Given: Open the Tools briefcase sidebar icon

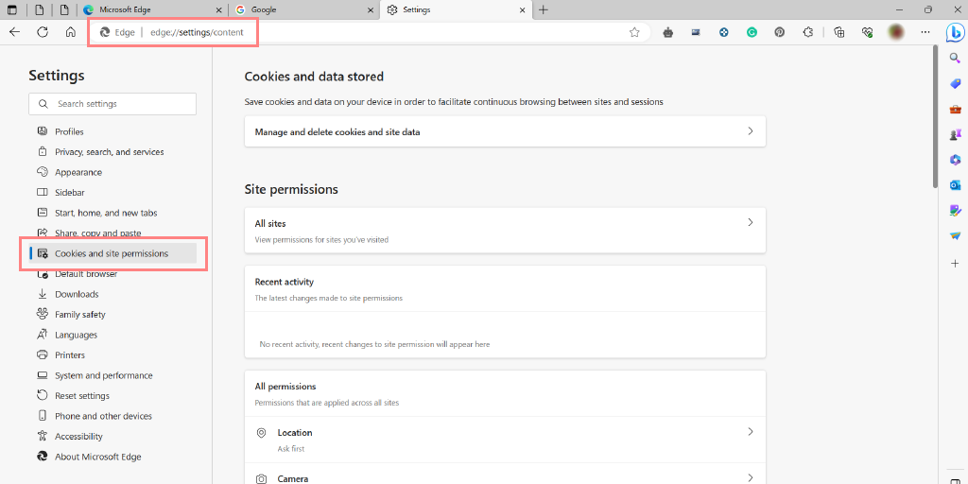Looking at the screenshot, I should (955, 109).
